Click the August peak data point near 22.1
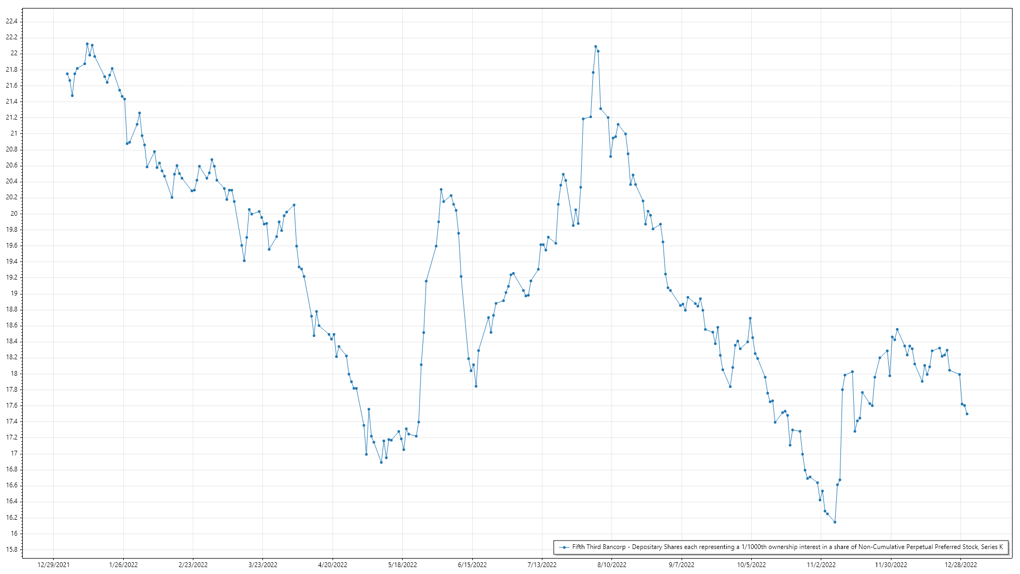This screenshot has height=574, width=1020. click(596, 46)
